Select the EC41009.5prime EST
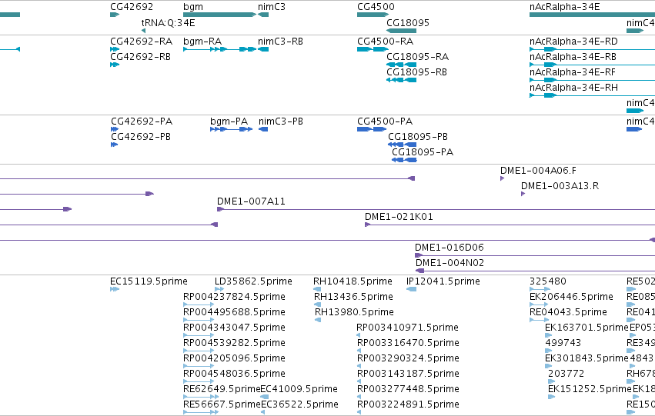Image resolution: width=655 pixels, height=416 pixels. tap(265, 398)
